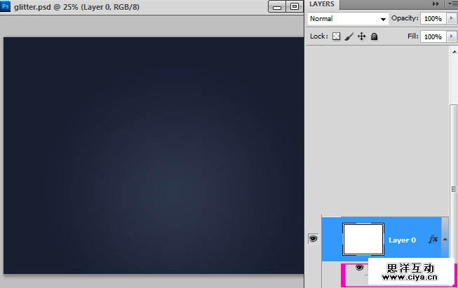Hide Layer 0 using its eye icon
458x288 pixels.
coord(313,239)
